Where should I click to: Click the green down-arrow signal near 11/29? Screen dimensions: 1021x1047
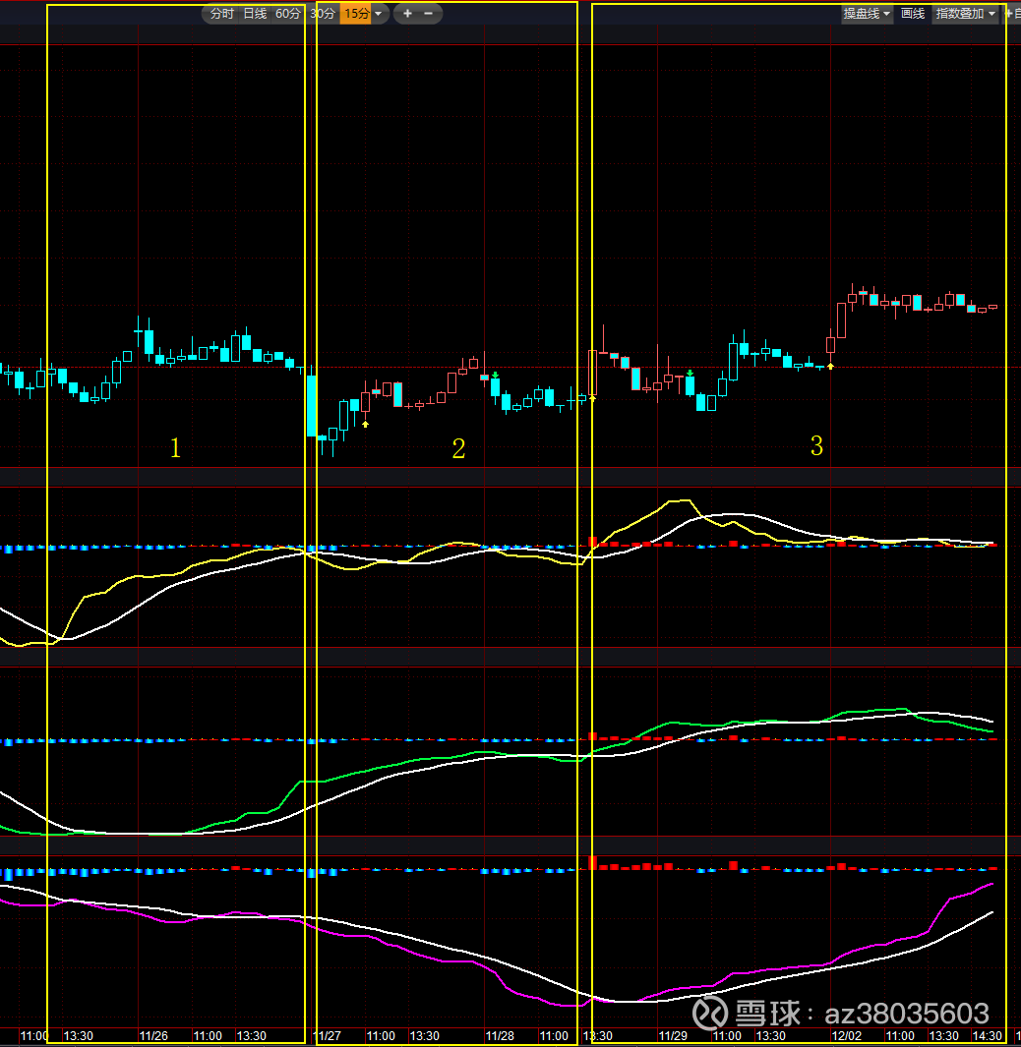pos(691,374)
